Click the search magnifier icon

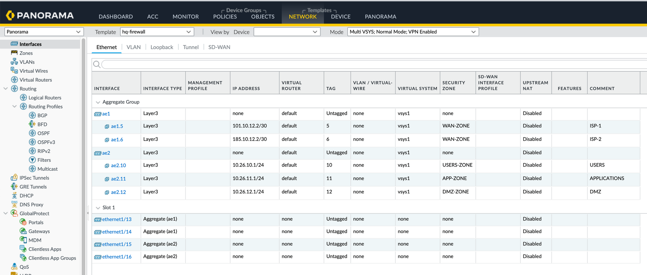(96, 65)
